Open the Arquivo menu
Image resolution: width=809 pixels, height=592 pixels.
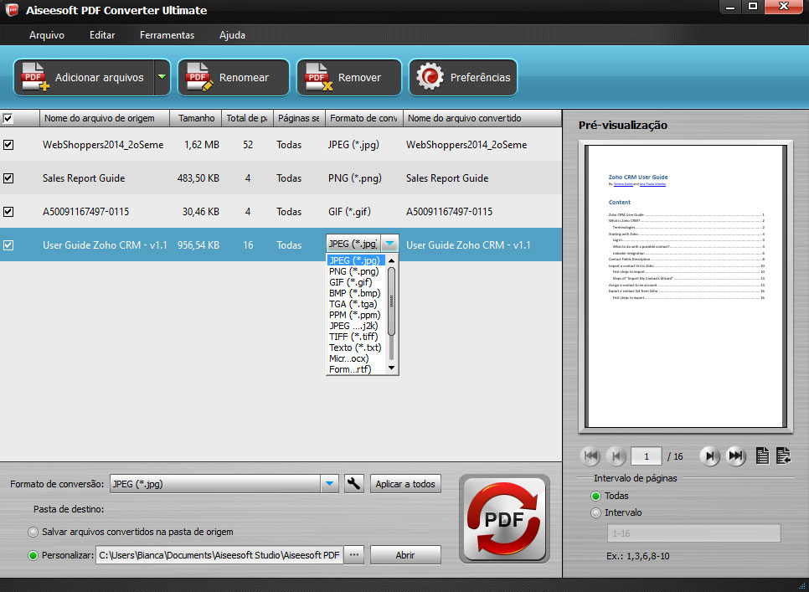(47, 35)
